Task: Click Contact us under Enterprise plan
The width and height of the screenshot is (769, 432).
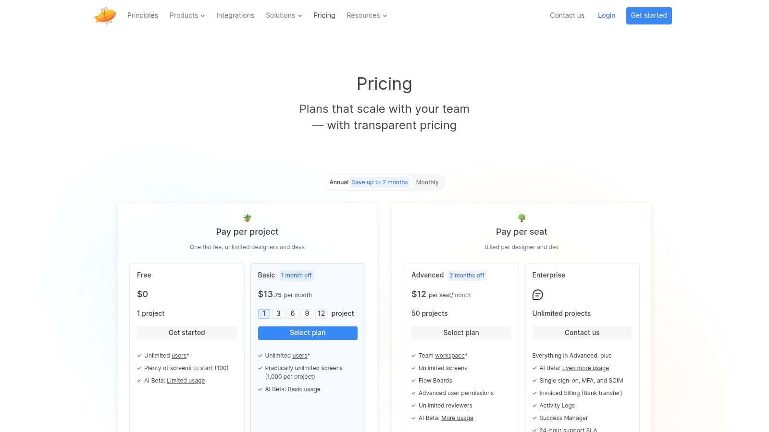Action: (x=582, y=333)
